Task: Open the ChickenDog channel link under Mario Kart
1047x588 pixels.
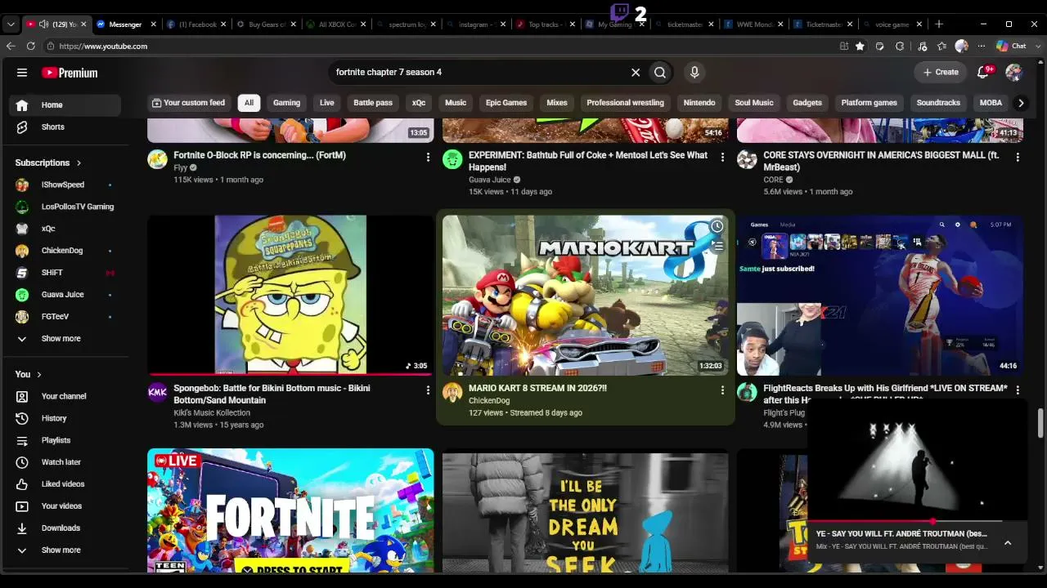Action: (489, 401)
